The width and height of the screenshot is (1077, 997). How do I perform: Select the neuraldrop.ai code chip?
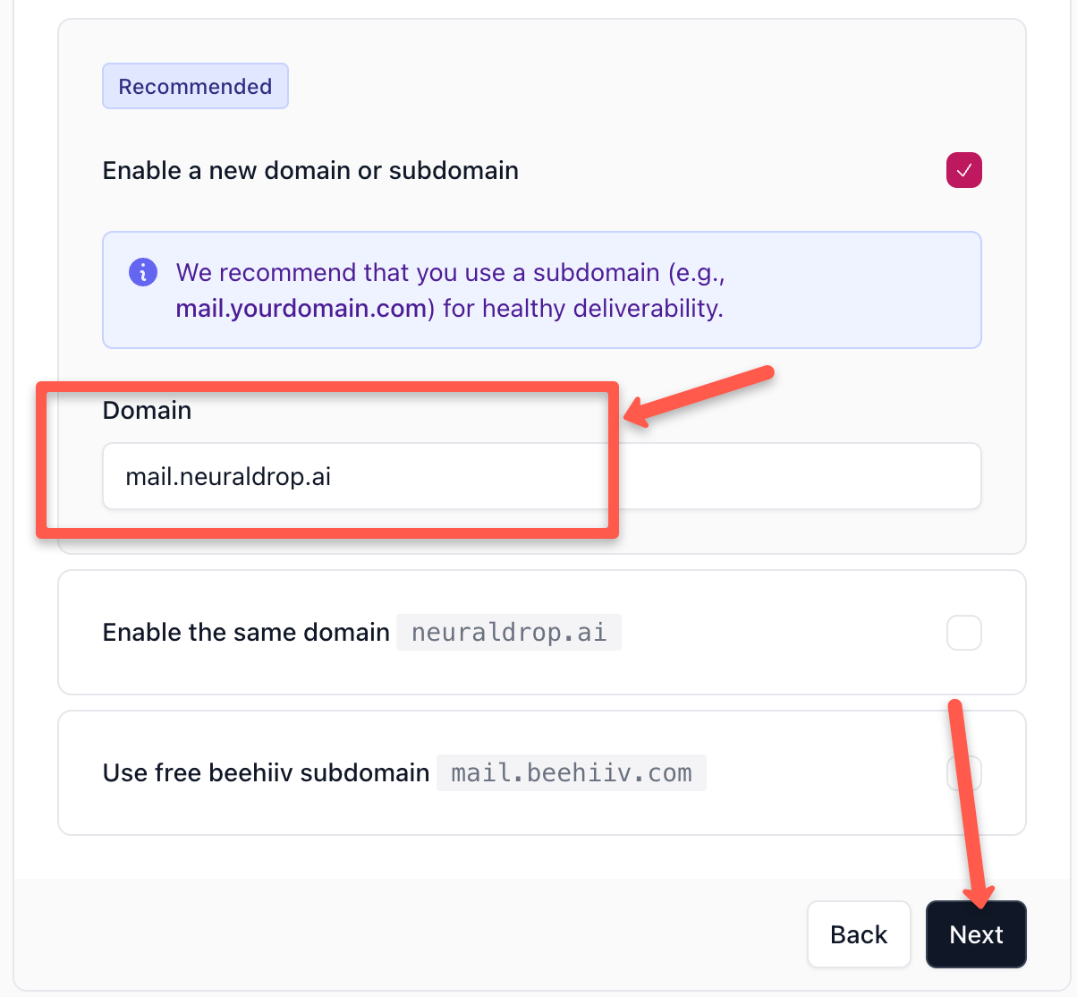point(508,633)
